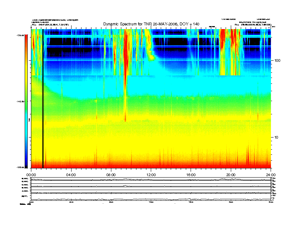The height and width of the screenshot is (225, 292).
Task: Click the red burst near 09:30
Action: click(x=125, y=74)
